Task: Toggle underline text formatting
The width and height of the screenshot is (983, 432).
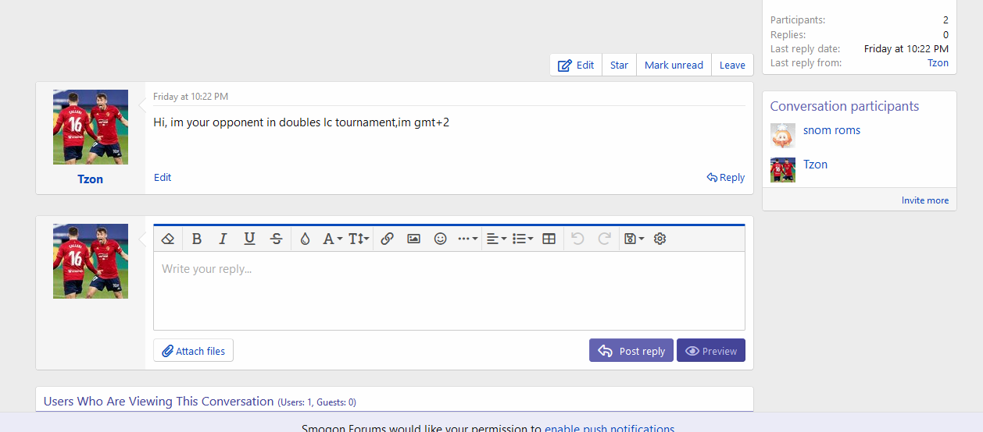Action: pos(249,239)
